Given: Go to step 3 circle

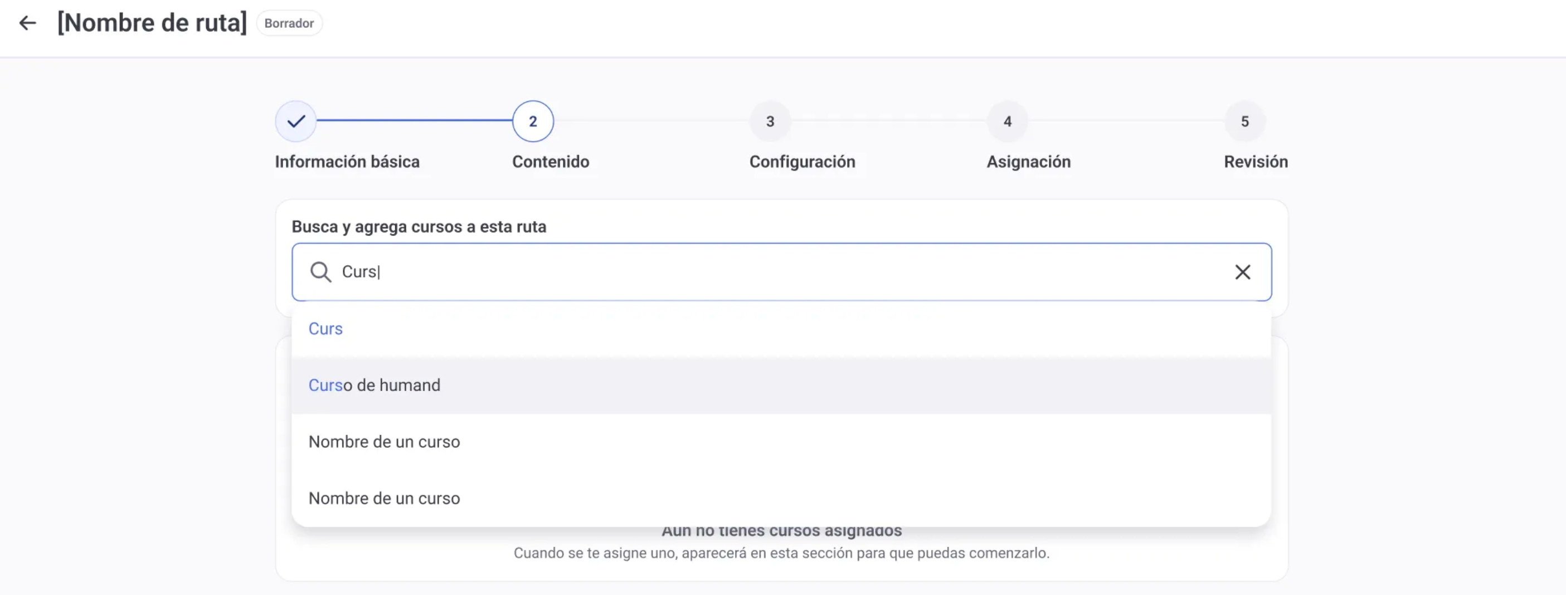Looking at the screenshot, I should 770,121.
